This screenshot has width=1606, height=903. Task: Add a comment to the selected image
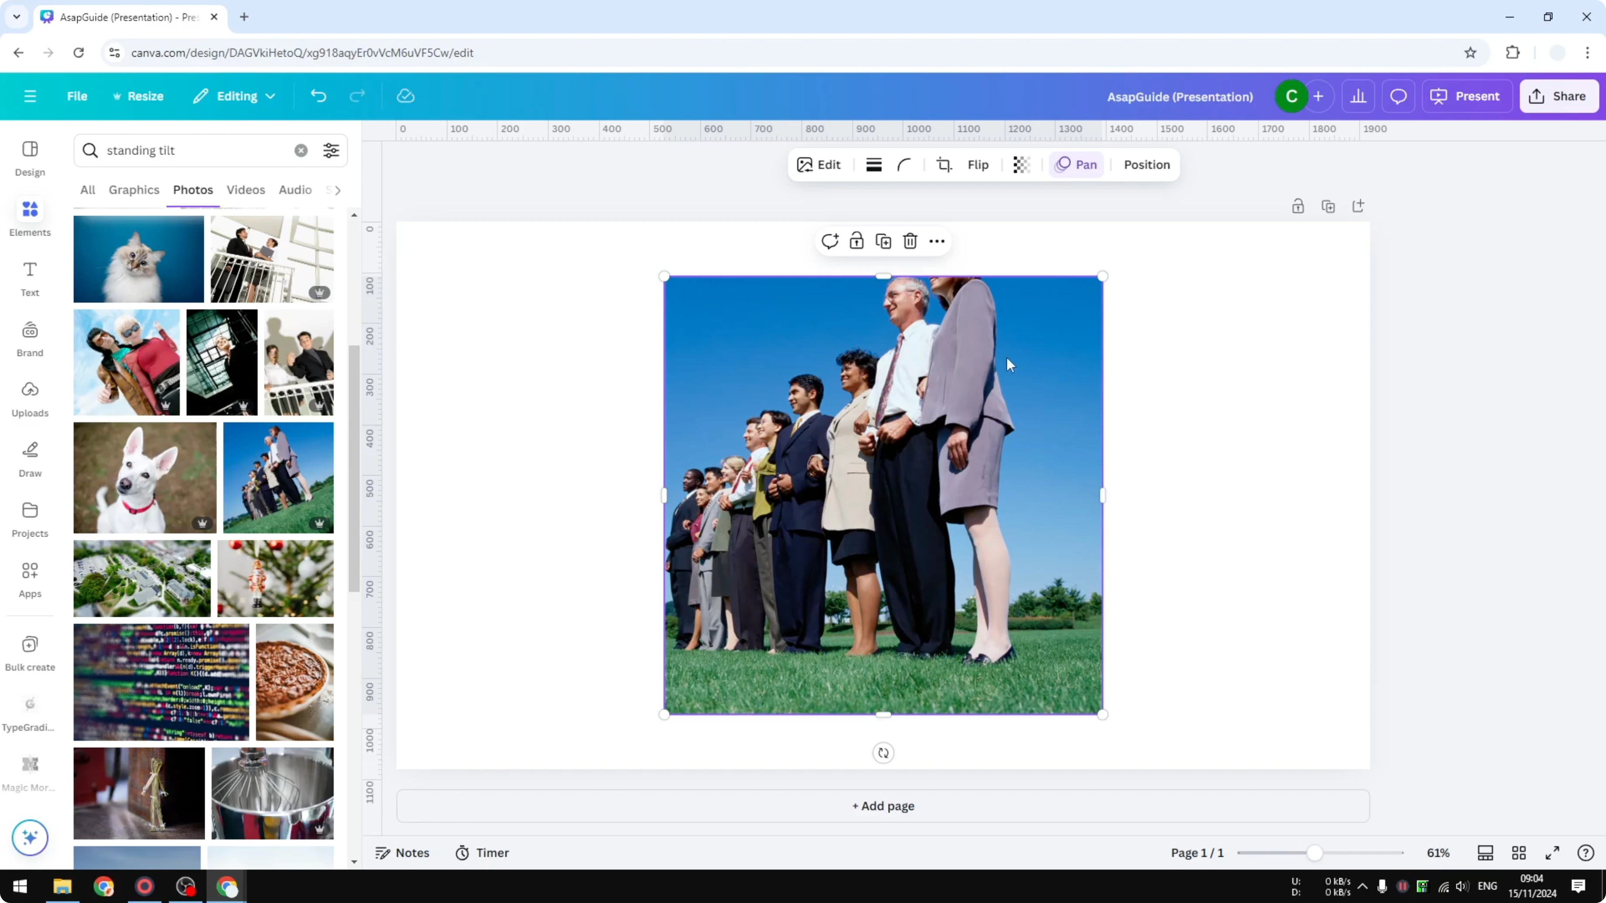(830, 240)
